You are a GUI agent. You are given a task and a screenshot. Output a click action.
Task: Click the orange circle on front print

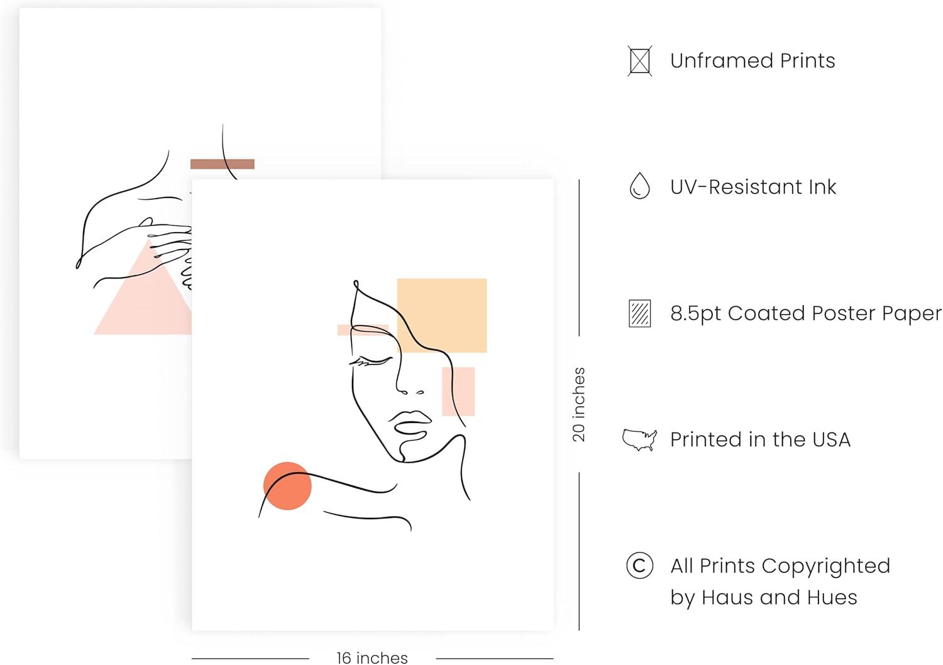[x=287, y=486]
